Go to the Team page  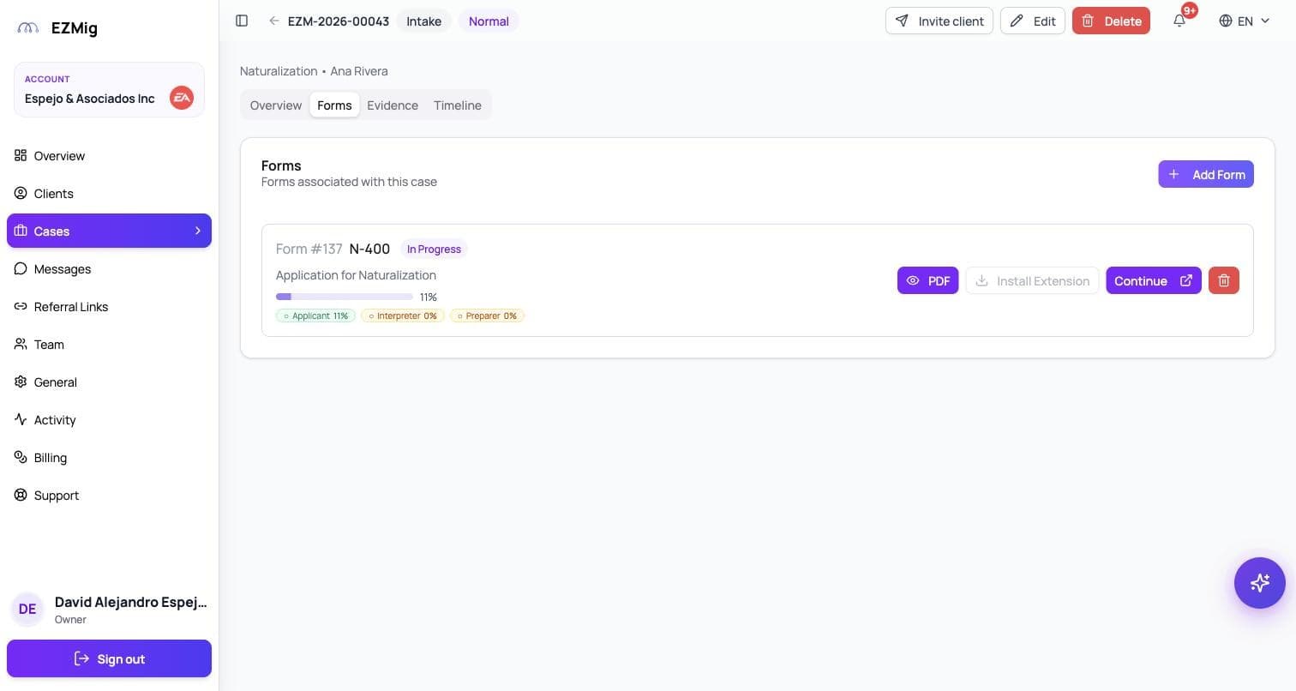coord(109,344)
